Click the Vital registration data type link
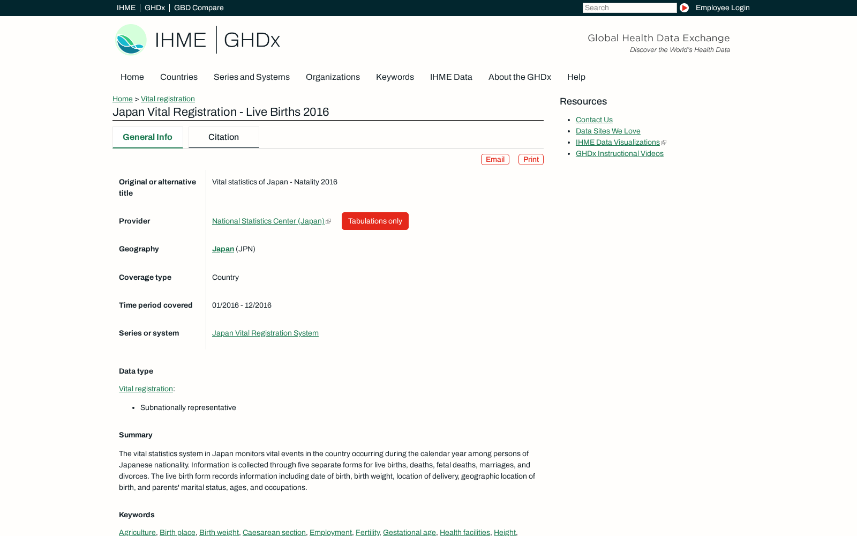Viewport: 857px width, 536px height. (x=146, y=389)
